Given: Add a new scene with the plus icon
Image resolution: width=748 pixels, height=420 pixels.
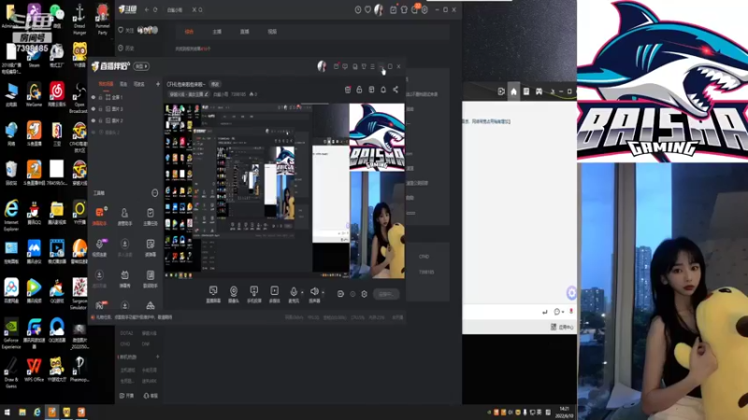Looking at the screenshot, I should pos(158,84).
